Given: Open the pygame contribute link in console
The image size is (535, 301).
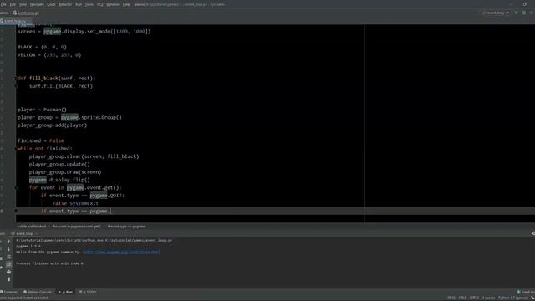Looking at the screenshot, I should click(121, 252).
